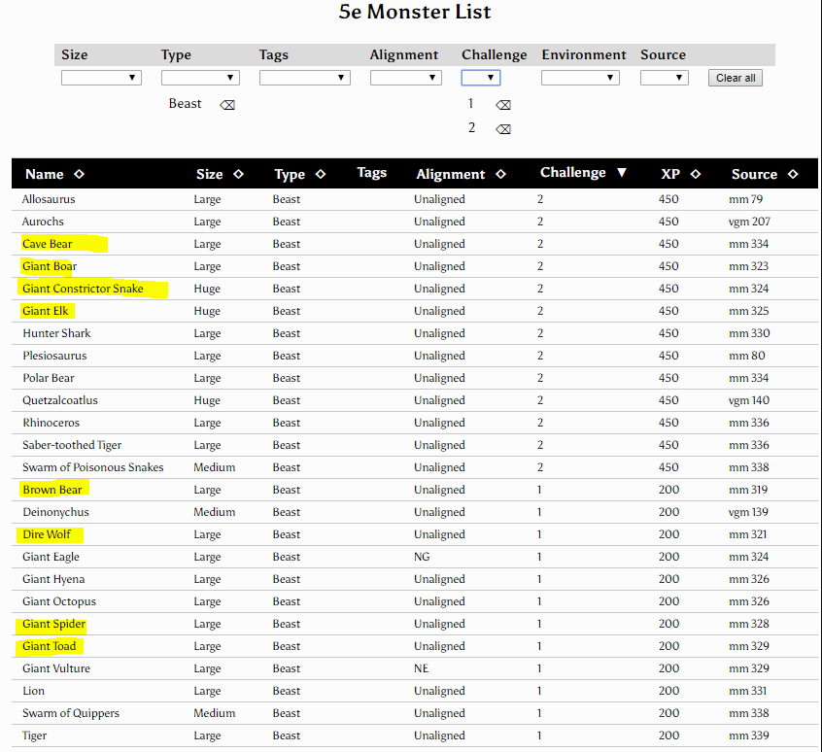Open the Type filter dropdown
The image size is (822, 752).
[200, 78]
